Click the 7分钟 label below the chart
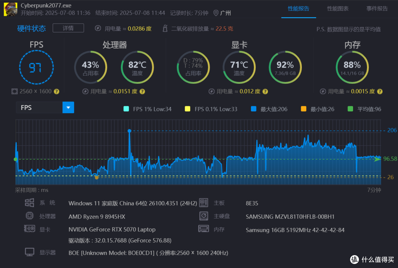Image resolution: width=398 pixels, height=268 pixels. point(374,190)
